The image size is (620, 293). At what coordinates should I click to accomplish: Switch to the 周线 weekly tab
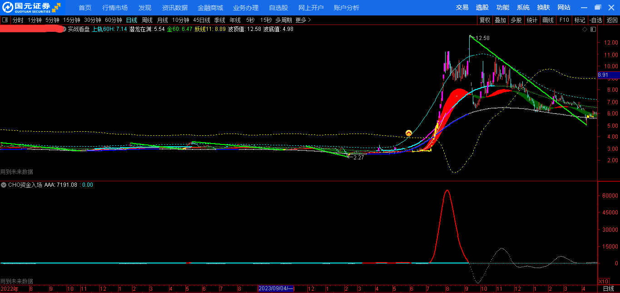click(147, 20)
